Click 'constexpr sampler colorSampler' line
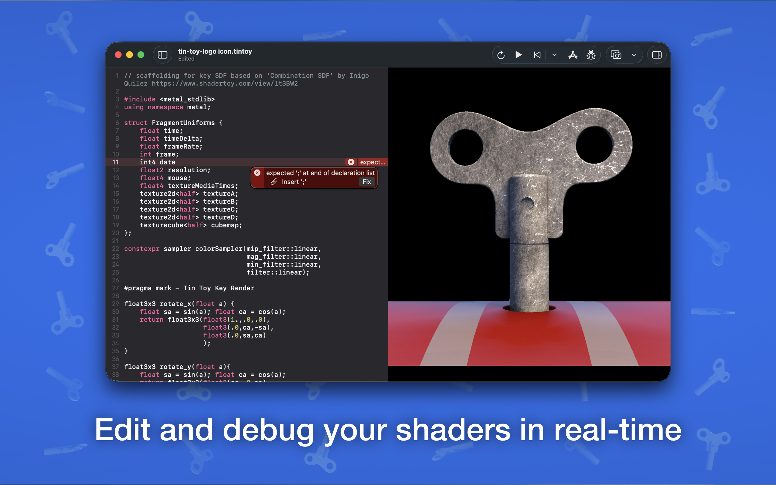The height and width of the screenshot is (485, 776). coord(223,249)
